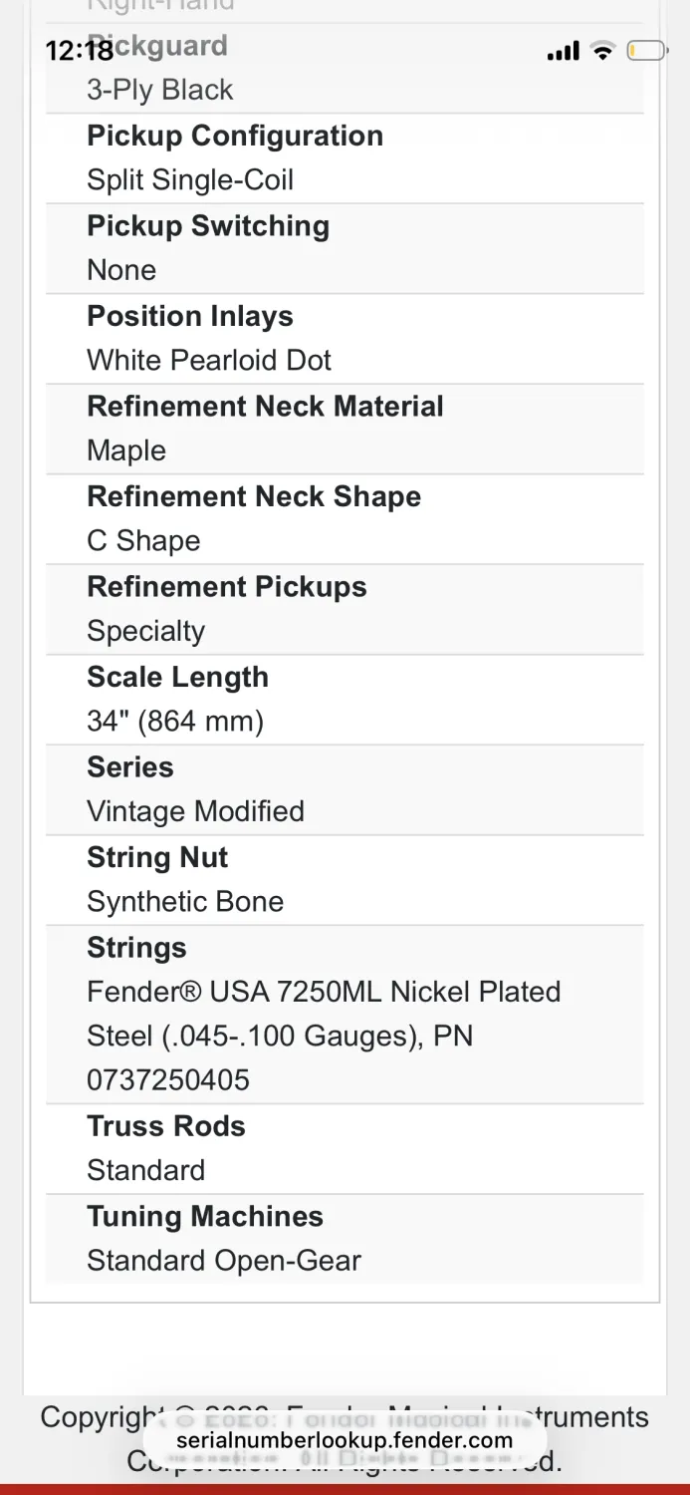Tap the cellular signal strength icon
Viewport: 690px width, 1495px height.
pos(563,51)
